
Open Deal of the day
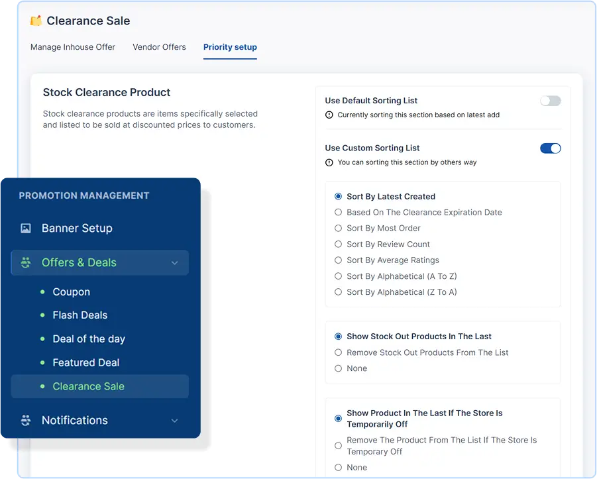[89, 339]
